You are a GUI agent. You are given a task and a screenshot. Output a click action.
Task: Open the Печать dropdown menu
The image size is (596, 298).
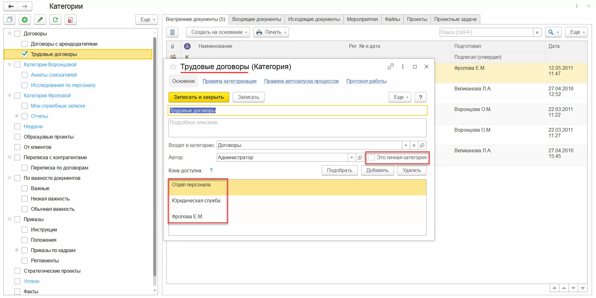[271, 32]
